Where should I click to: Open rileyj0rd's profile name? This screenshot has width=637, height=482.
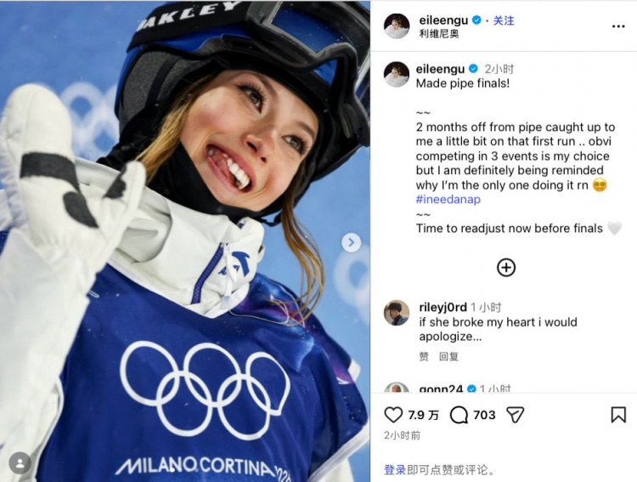click(x=443, y=307)
